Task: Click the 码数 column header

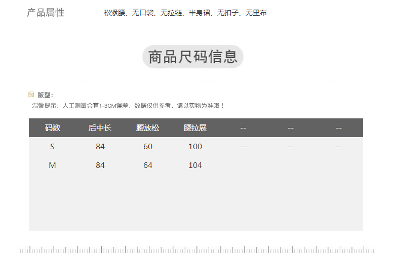Action: 52,128
